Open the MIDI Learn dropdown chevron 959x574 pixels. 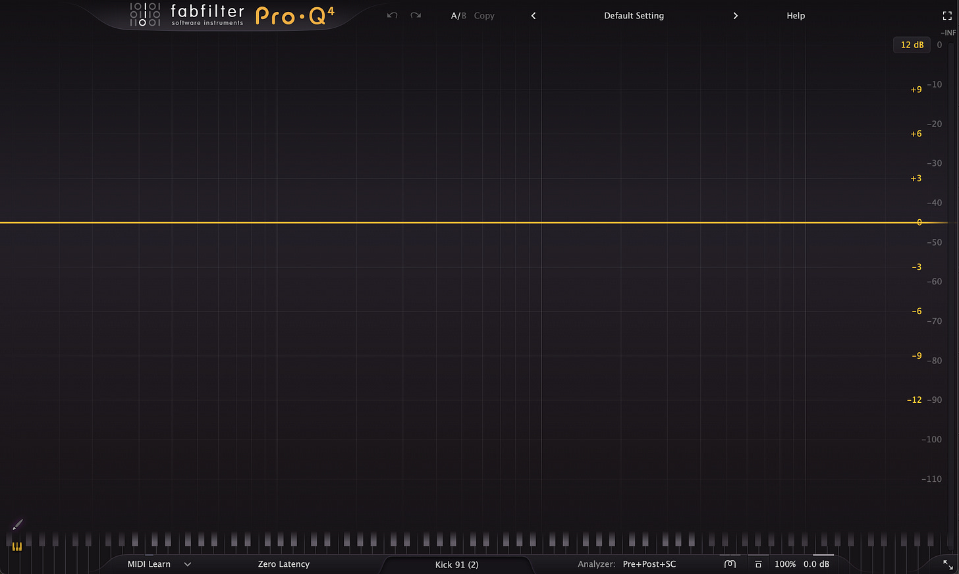(x=187, y=564)
